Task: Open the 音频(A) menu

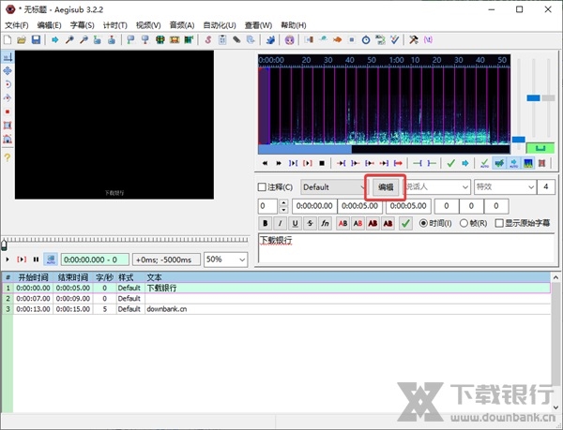Action: (184, 25)
